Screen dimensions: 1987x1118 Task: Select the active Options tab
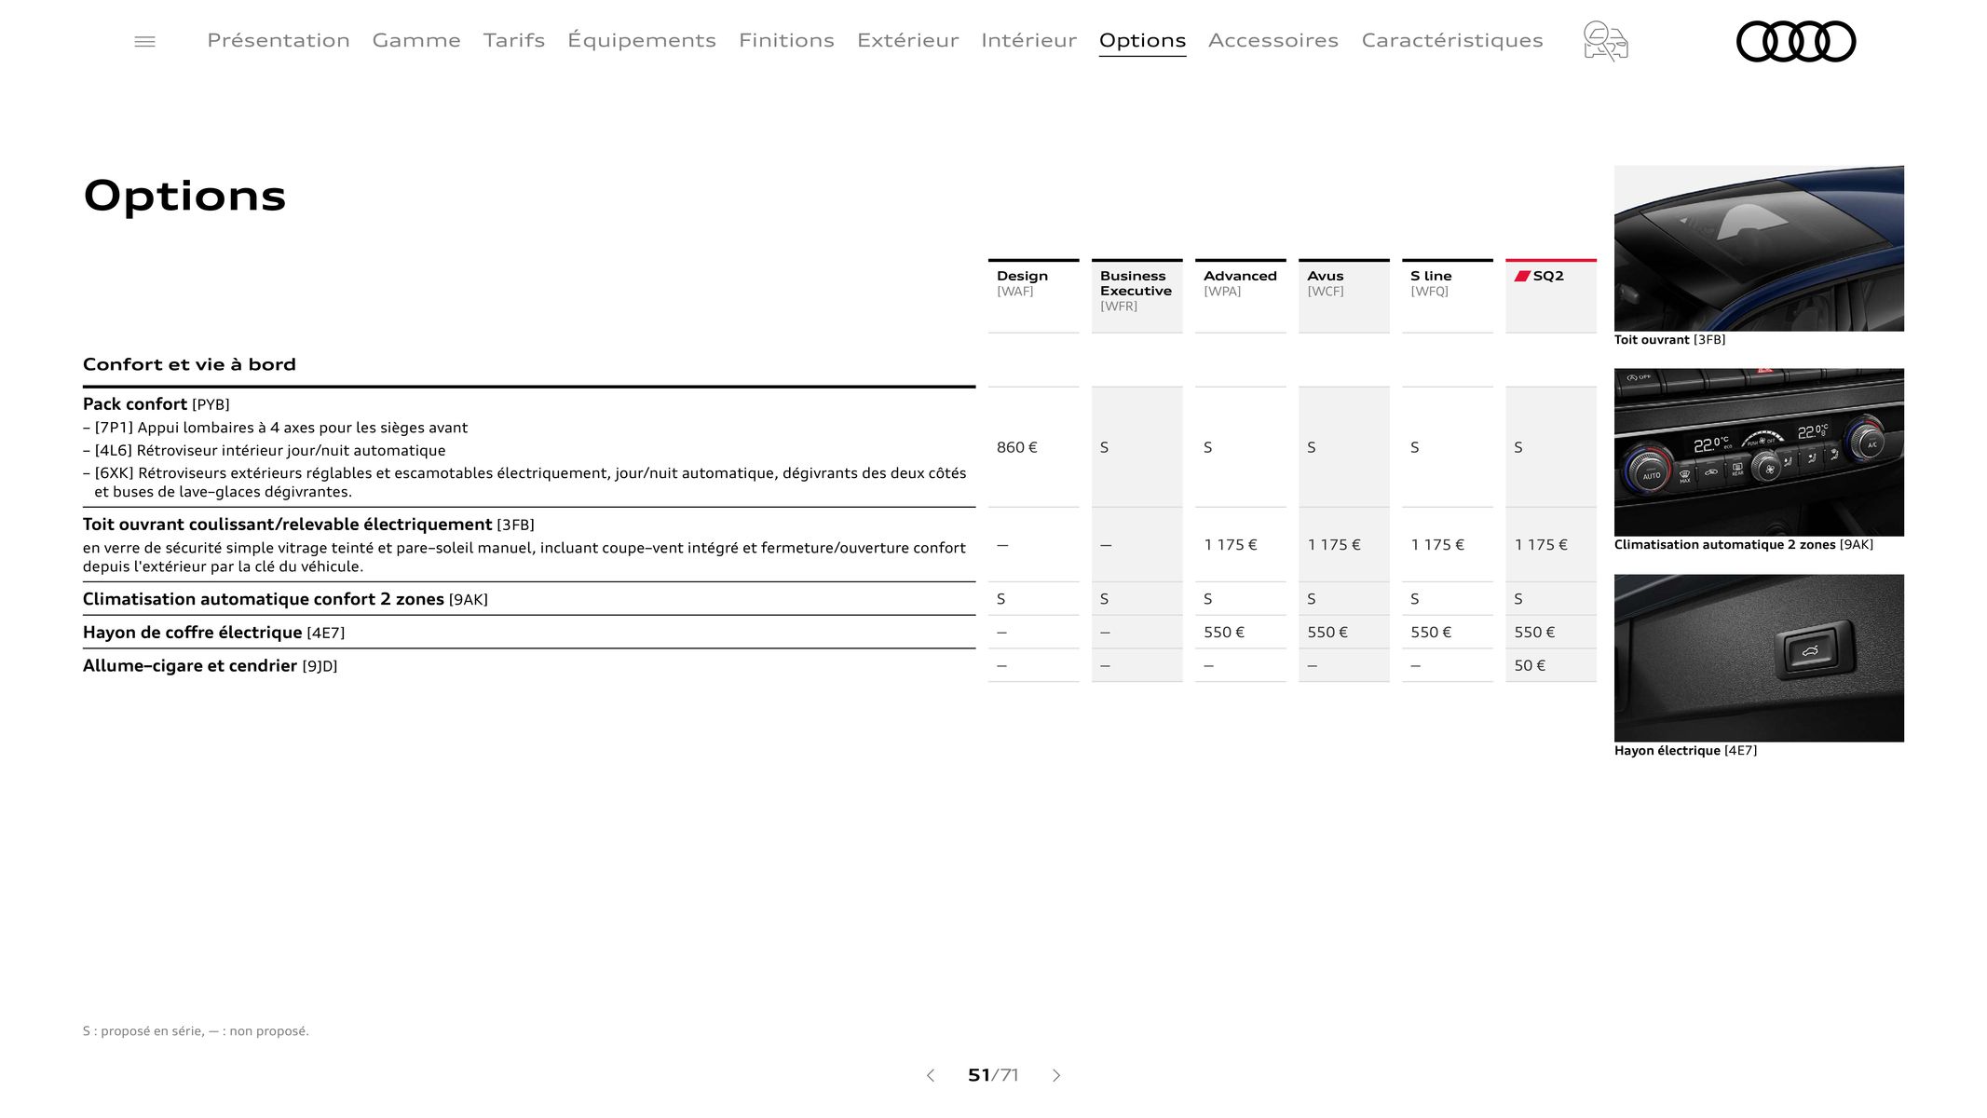pyautogui.click(x=1142, y=41)
